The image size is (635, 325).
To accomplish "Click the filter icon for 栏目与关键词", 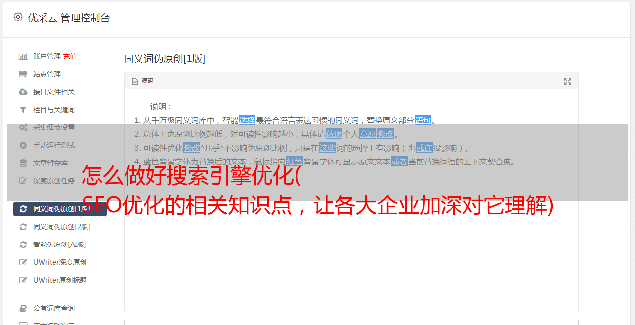I will (23, 110).
